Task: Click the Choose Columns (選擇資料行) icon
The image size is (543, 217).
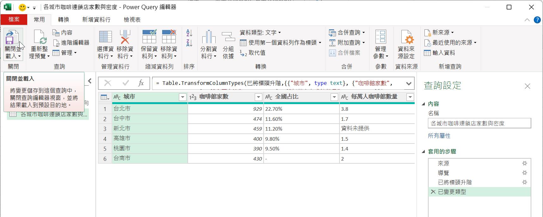Action: coord(105,38)
